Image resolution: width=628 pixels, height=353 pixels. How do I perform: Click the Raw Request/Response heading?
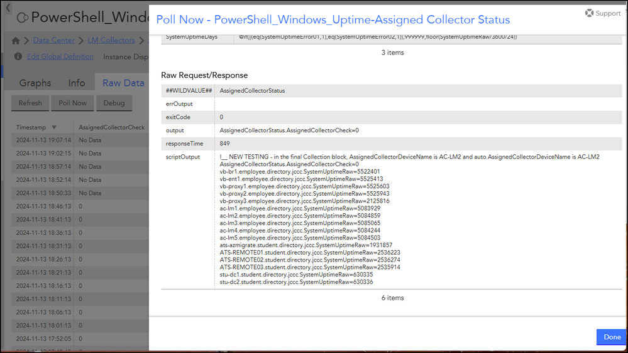point(204,75)
